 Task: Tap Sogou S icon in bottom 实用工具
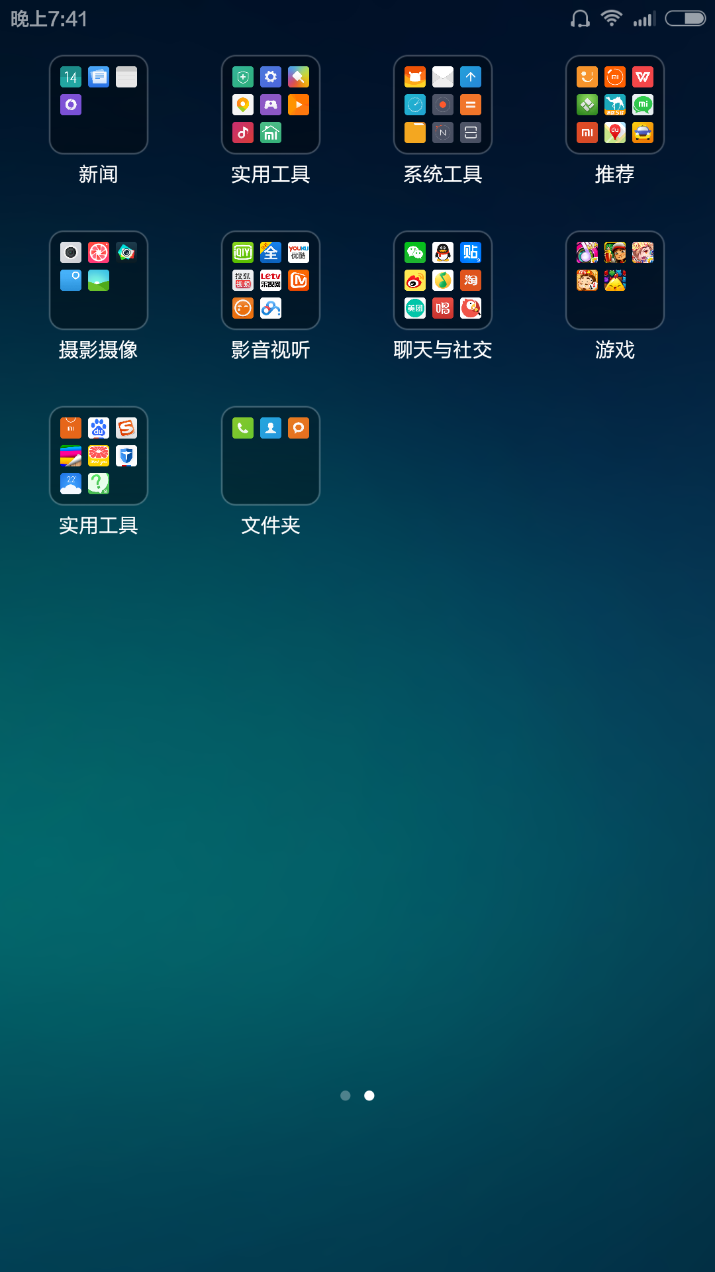(126, 428)
